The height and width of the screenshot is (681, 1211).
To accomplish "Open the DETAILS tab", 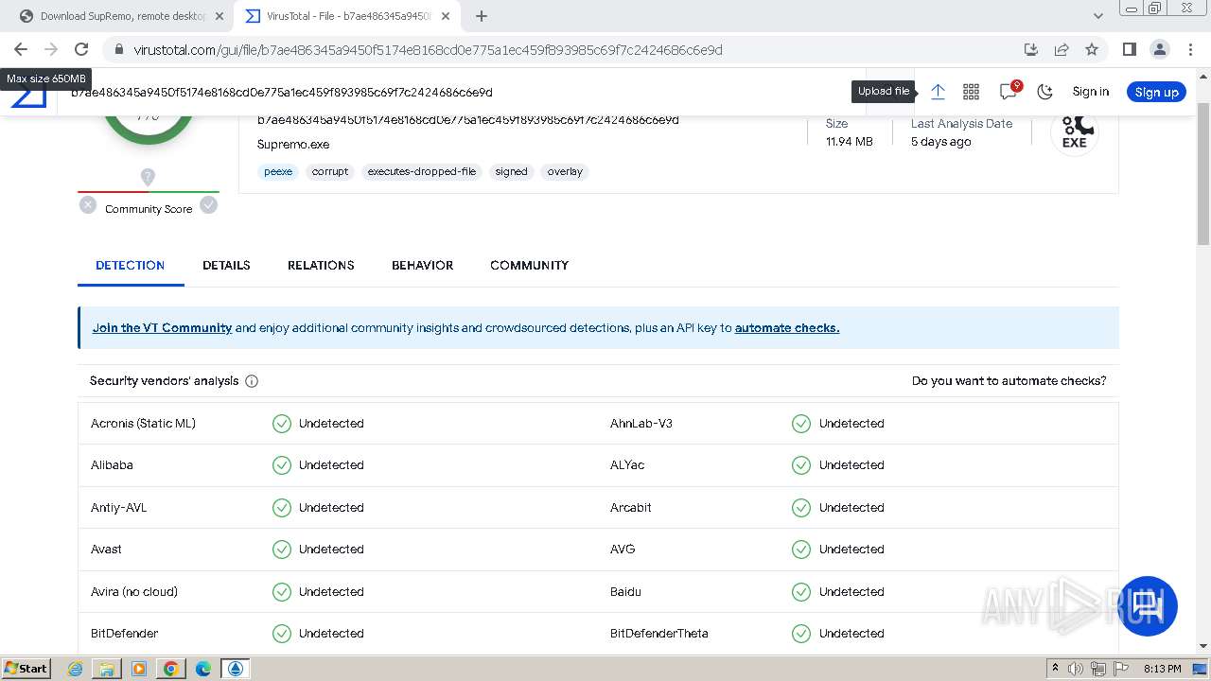I will 226,265.
